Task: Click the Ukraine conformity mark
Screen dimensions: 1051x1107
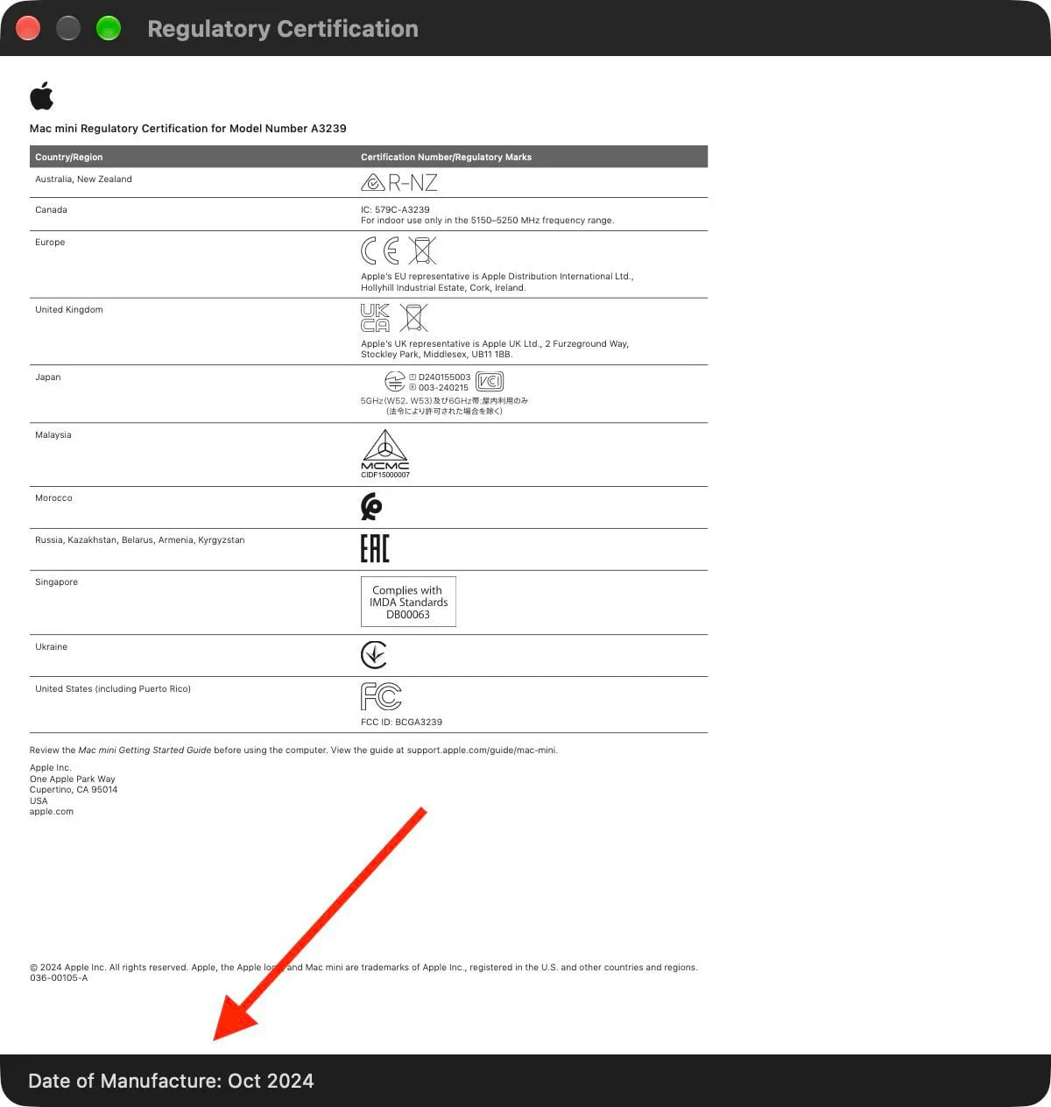Action: 374,655
